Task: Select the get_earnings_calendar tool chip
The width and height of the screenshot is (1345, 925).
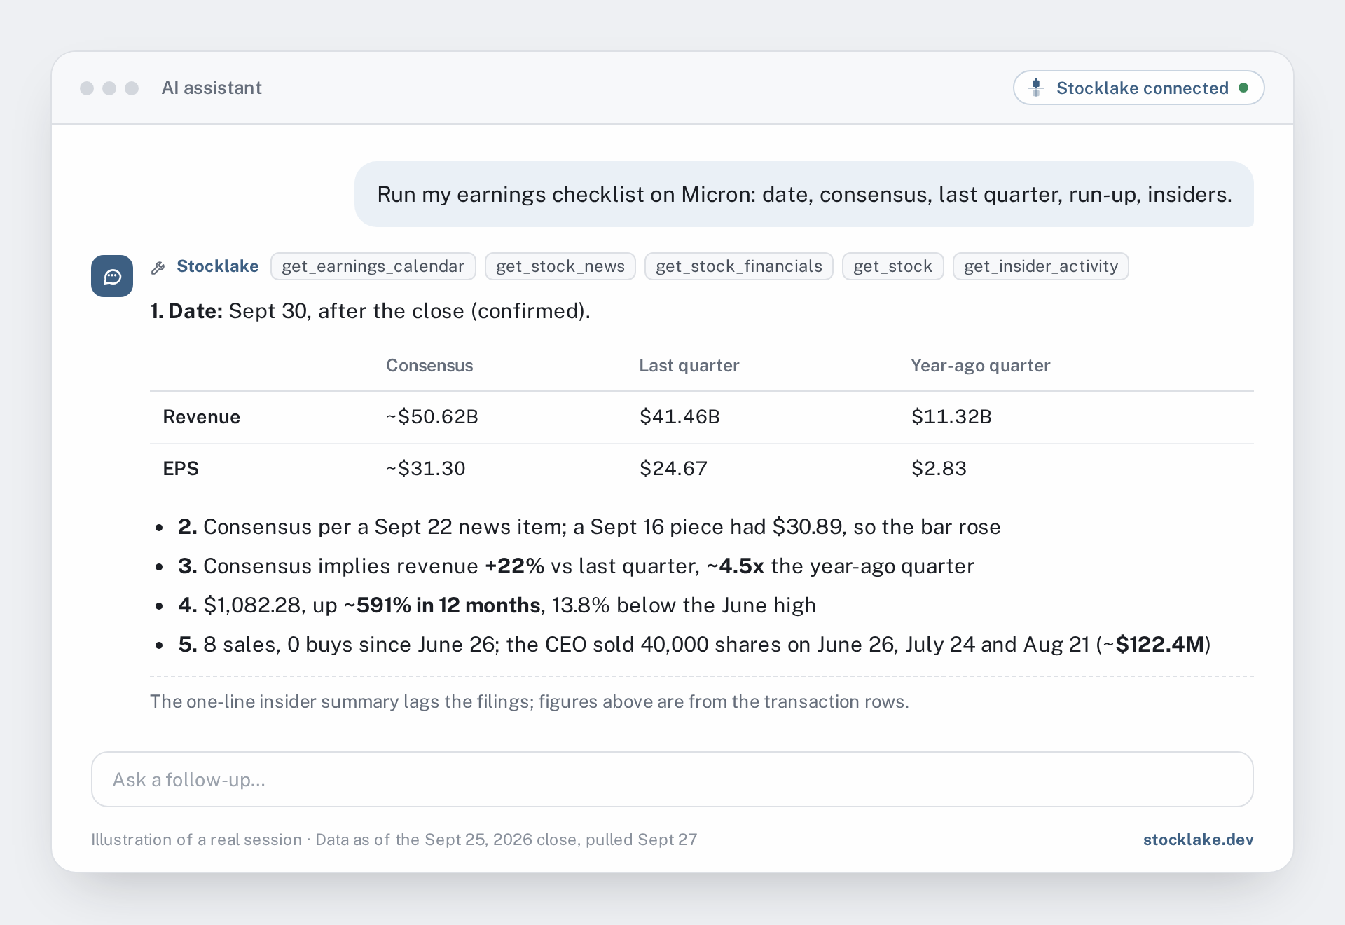Action: click(373, 266)
